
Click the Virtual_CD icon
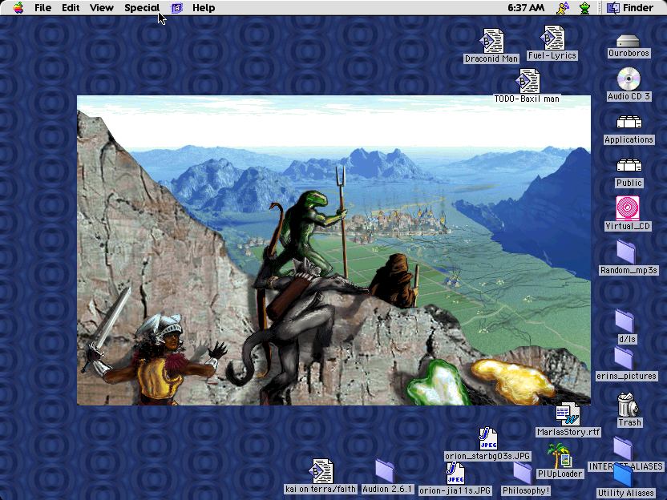(x=628, y=208)
